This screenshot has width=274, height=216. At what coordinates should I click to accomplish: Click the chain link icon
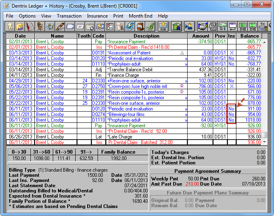coord(60,26)
